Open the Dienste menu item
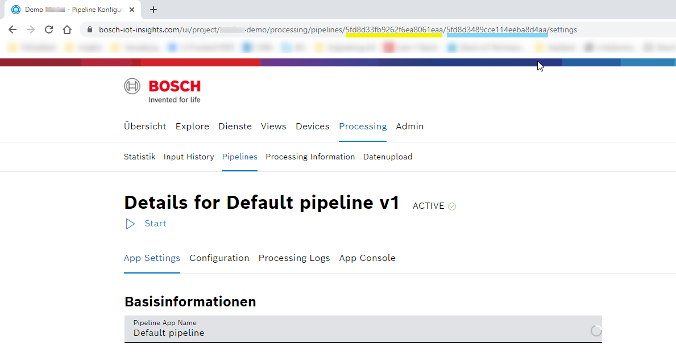 pos(235,127)
